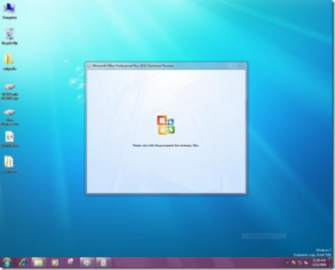335x270 pixels.
Task: Switch to the Office setup taskbar button
Action: pos(87,262)
